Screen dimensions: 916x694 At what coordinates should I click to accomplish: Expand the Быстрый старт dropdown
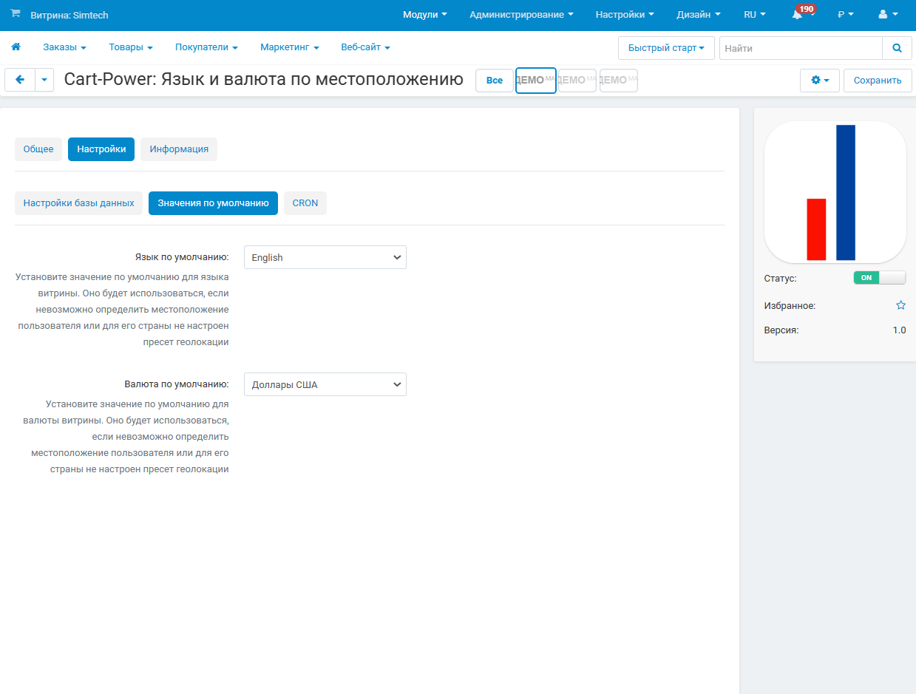pos(665,48)
